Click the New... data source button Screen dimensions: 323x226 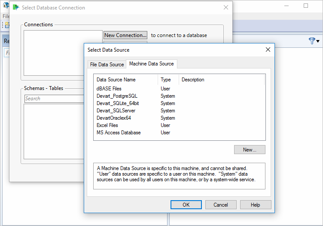[x=250, y=150]
